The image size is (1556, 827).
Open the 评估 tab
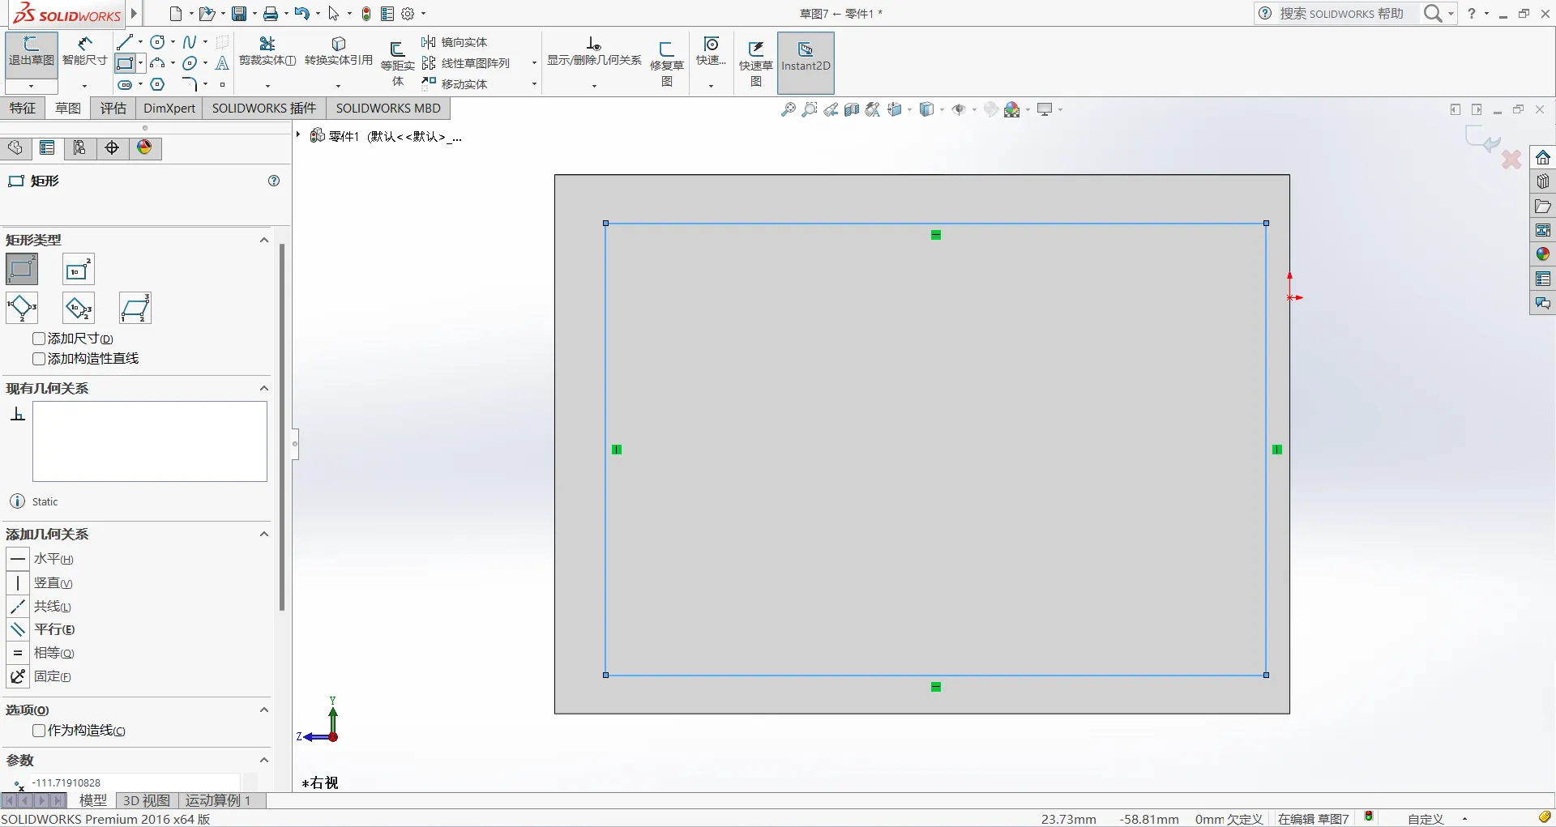click(x=113, y=109)
